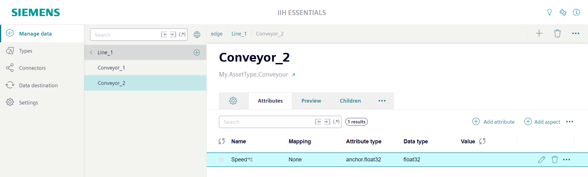The width and height of the screenshot is (588, 177).
Task: Navigate to edge in the breadcrumb
Action: point(217,34)
